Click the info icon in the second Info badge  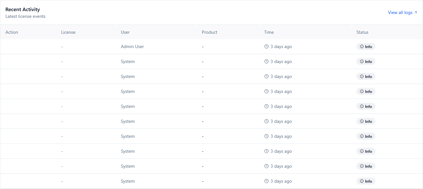click(361, 61)
